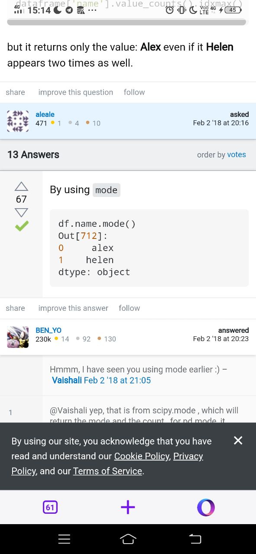
Task: Change answer ordering by votes
Action: 237,155
